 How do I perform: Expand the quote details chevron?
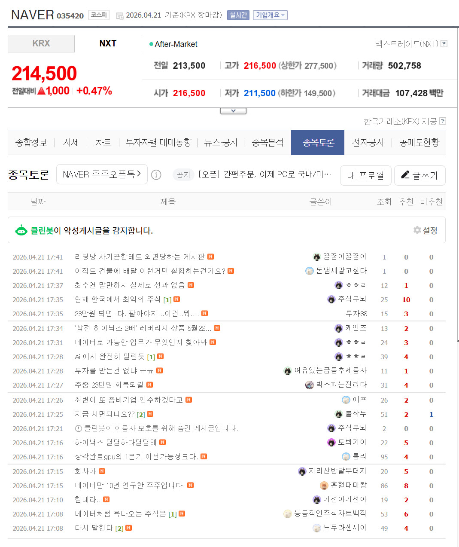click(233, 111)
